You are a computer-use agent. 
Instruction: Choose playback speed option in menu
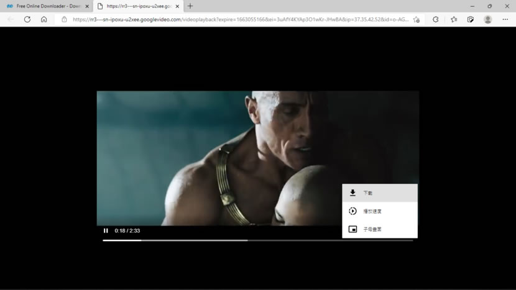380,211
